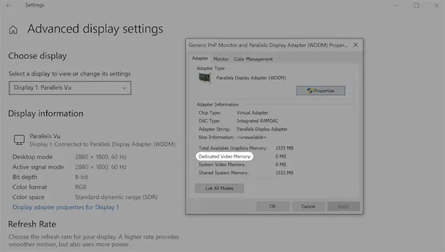Image resolution: width=445 pixels, height=252 pixels.
Task: Confirm with the OK button
Action: [x=272, y=207]
